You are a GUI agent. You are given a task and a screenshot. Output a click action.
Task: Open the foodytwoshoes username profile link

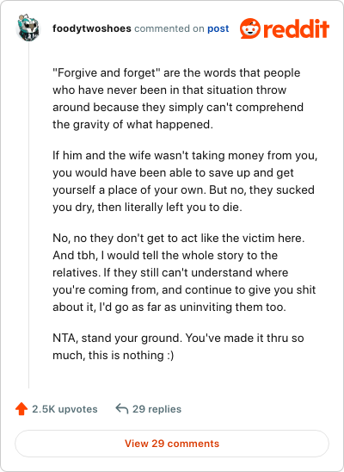coord(92,28)
